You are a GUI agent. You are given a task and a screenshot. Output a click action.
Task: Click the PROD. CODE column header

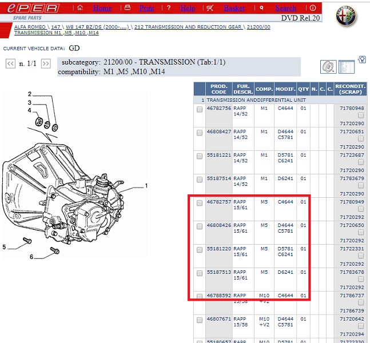(x=219, y=89)
